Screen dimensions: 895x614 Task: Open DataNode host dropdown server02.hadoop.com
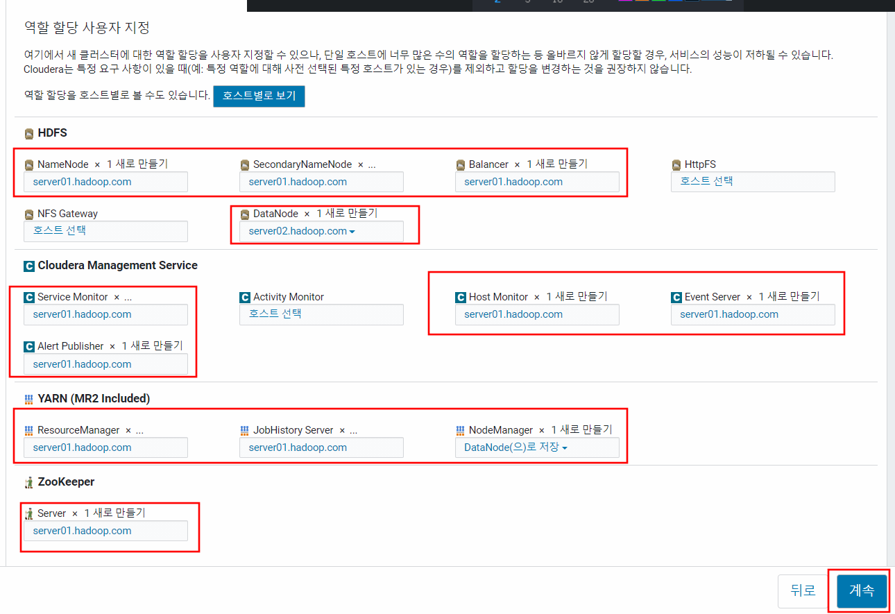coord(321,232)
